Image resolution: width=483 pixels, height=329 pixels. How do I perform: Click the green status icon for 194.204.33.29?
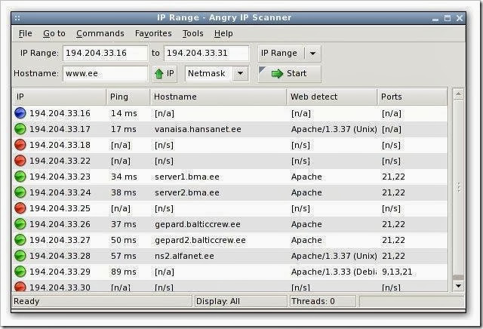point(20,272)
